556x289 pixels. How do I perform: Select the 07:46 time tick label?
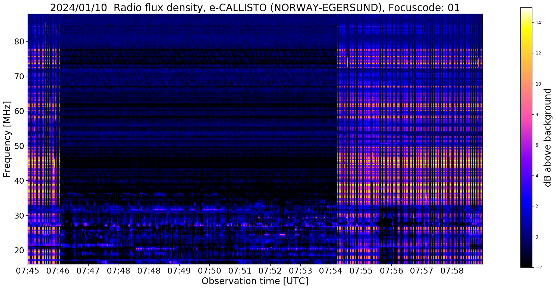pos(58,271)
